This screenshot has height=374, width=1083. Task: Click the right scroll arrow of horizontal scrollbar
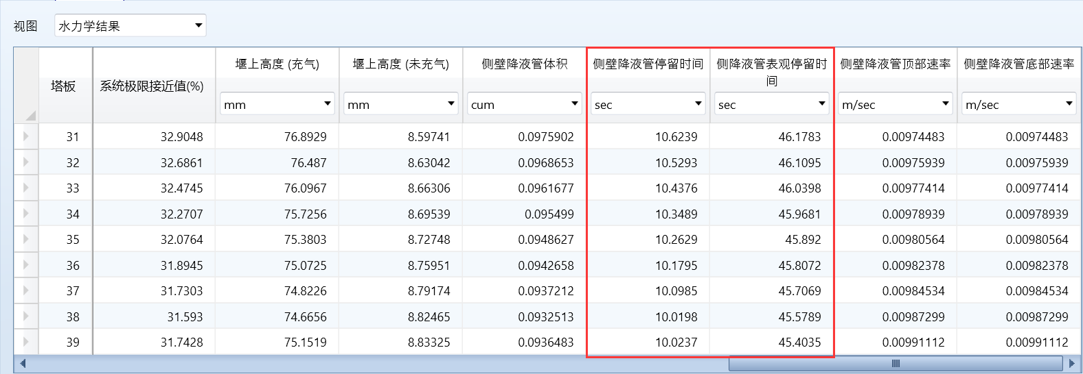pos(1071,363)
